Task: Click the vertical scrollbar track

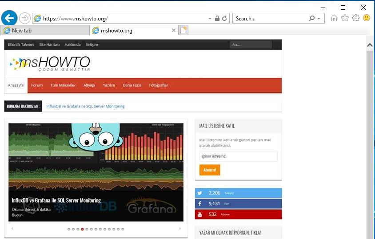Action: [x=370, y=144]
